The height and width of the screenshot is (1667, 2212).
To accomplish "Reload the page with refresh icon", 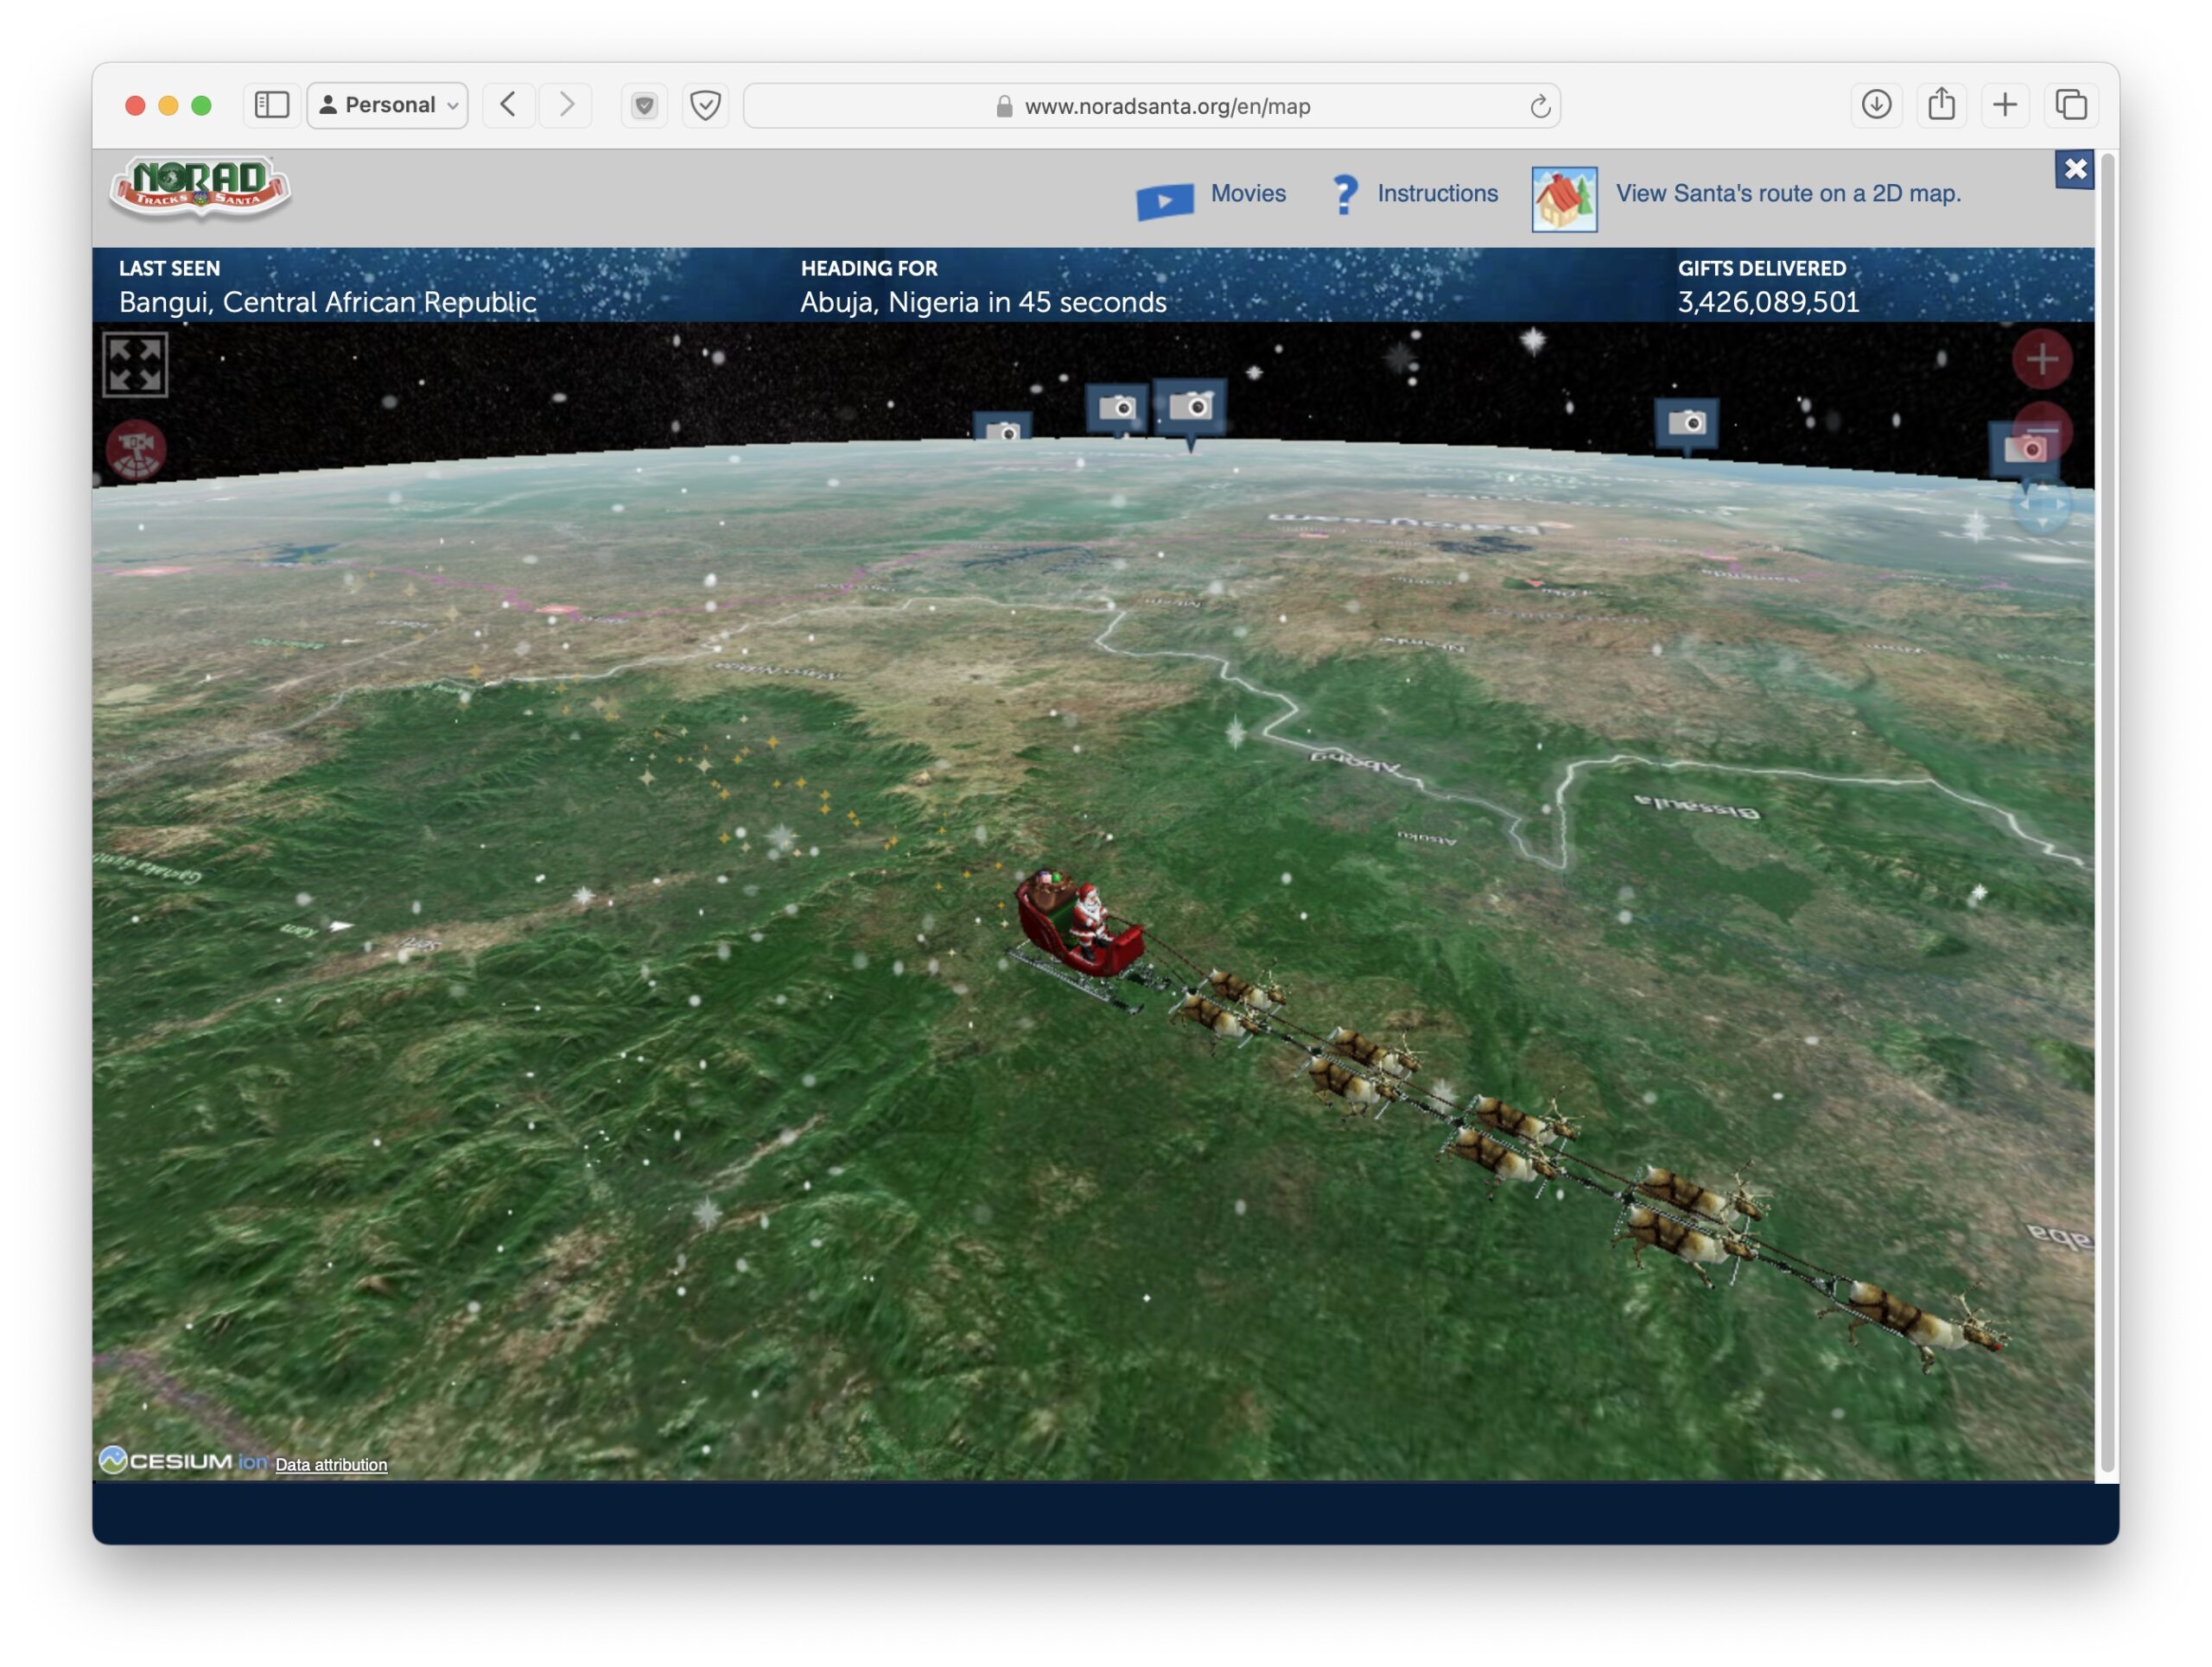I will click(1539, 106).
